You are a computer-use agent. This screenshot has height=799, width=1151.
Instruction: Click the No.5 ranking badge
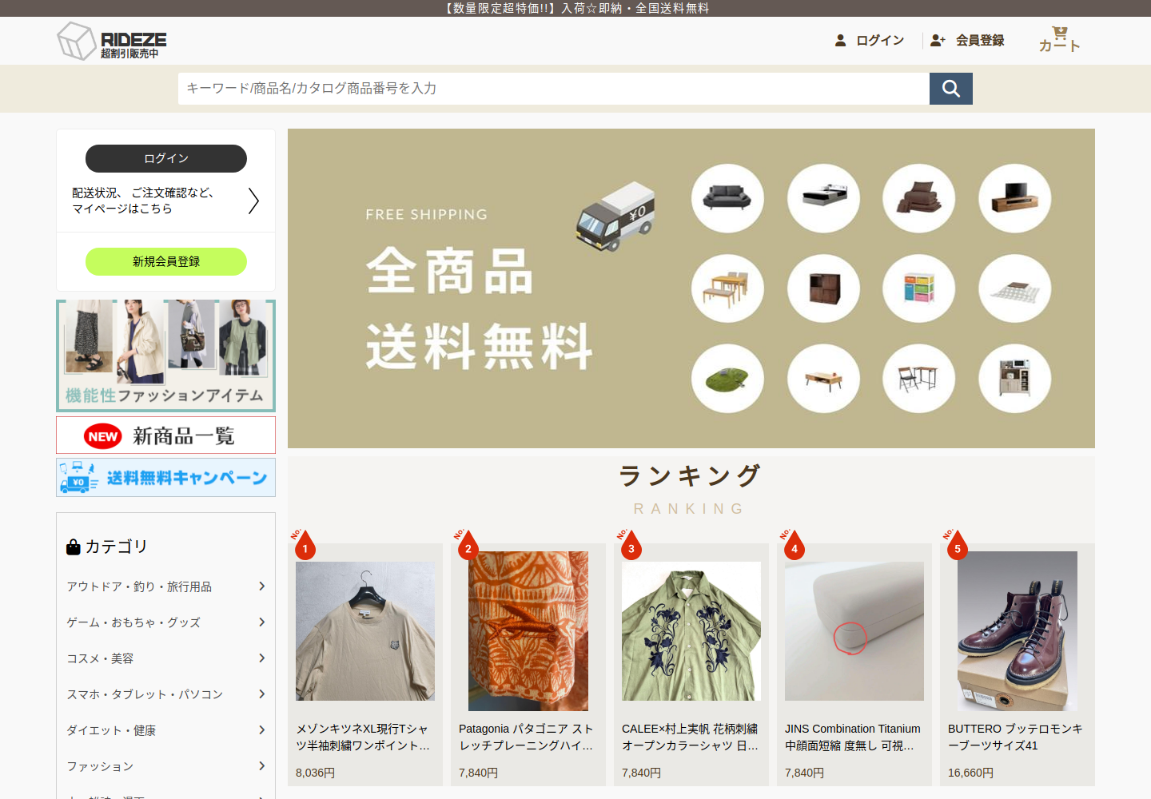click(956, 544)
